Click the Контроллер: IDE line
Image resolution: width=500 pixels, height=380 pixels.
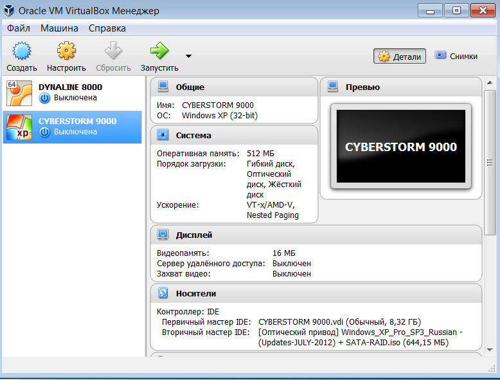click(x=188, y=312)
